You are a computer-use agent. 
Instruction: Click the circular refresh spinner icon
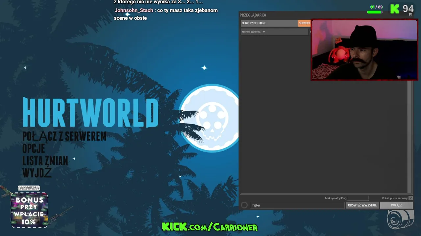coord(244,205)
